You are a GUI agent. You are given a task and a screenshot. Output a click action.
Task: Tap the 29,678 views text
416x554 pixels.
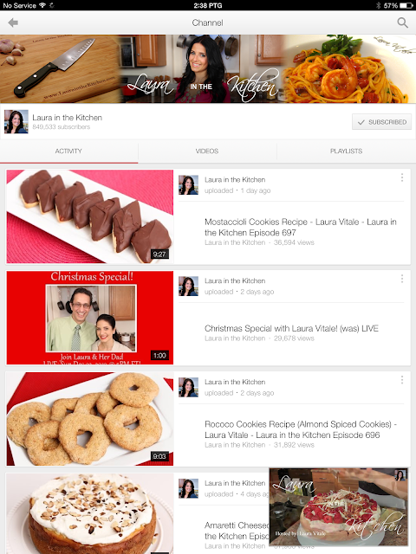tap(294, 338)
